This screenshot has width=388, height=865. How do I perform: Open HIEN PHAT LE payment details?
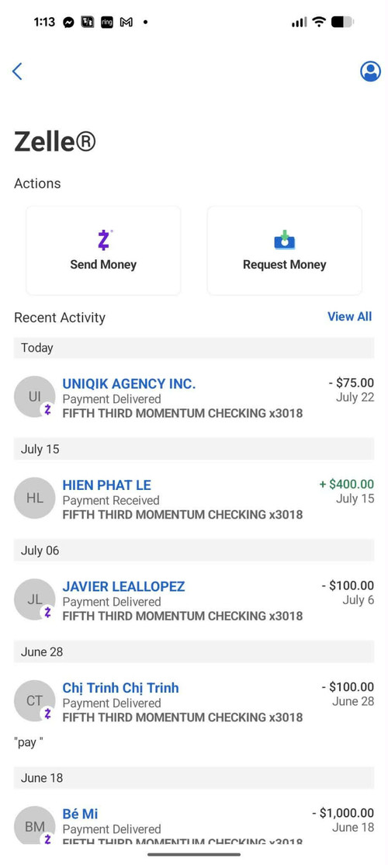coord(194,499)
